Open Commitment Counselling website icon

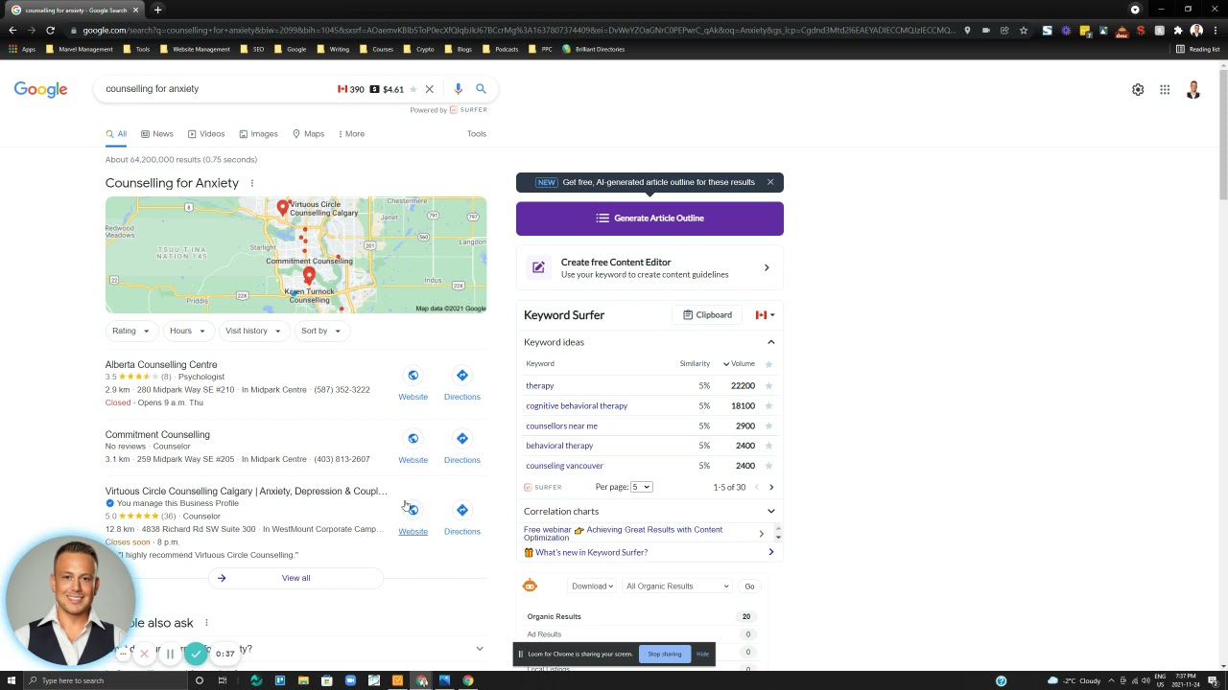click(413, 439)
